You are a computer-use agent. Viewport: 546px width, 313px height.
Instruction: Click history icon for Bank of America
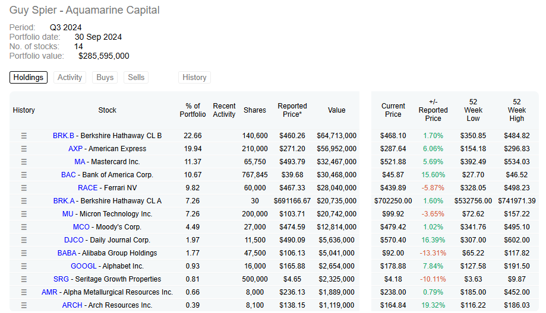[x=24, y=175]
